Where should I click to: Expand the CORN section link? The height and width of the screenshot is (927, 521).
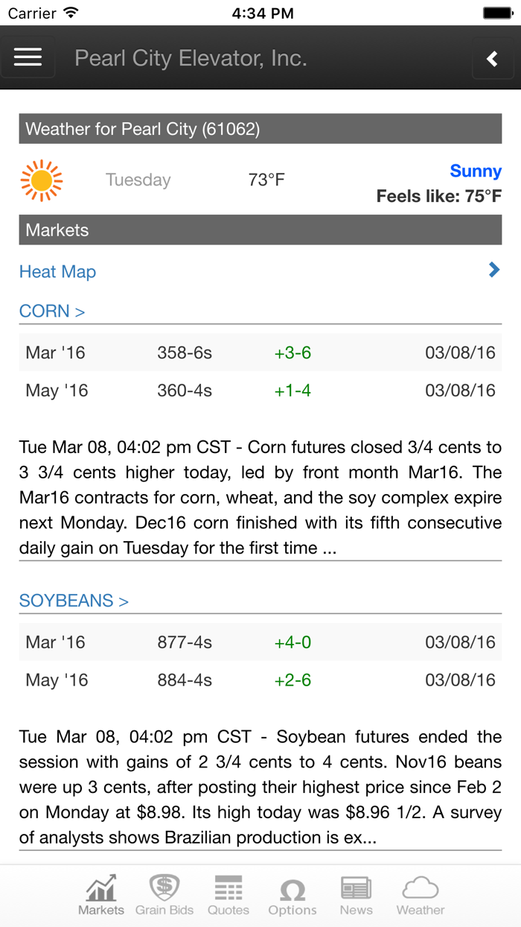pos(52,311)
